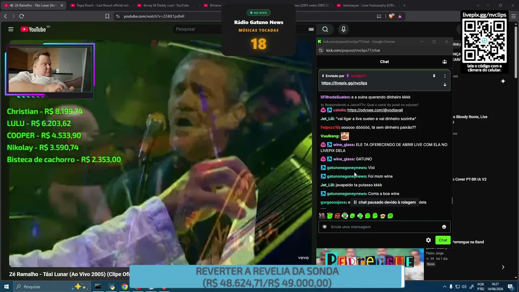Open the livepix.gg/nvclips pinned link
Viewport: 519px width, 292px height.
click(x=344, y=83)
